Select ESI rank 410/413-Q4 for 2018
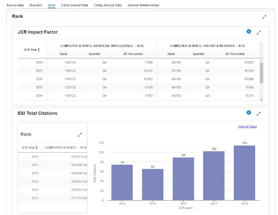278x215 pixels. pyautogui.click(x=79, y=157)
